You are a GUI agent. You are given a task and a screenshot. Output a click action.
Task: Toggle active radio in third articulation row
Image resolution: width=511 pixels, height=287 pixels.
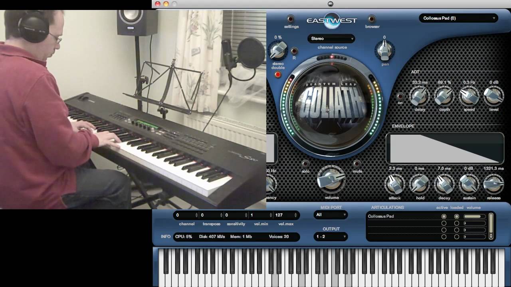[x=444, y=230]
